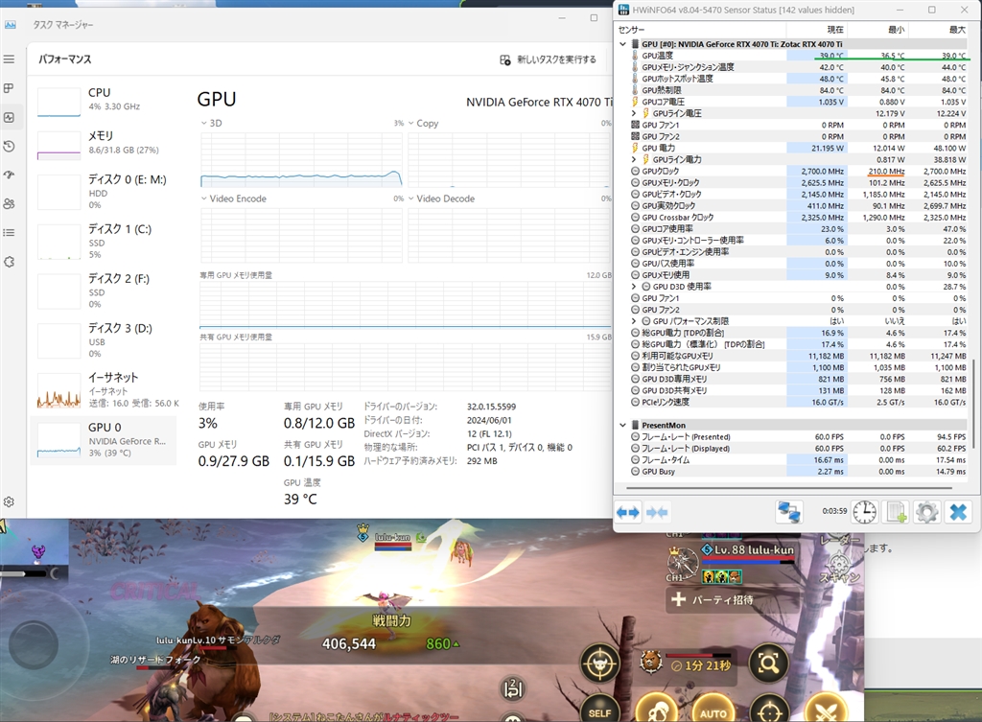The image size is (982, 722).
Task: Collapse the GPU [#0] NVIDIA sensor group
Action: click(x=622, y=44)
